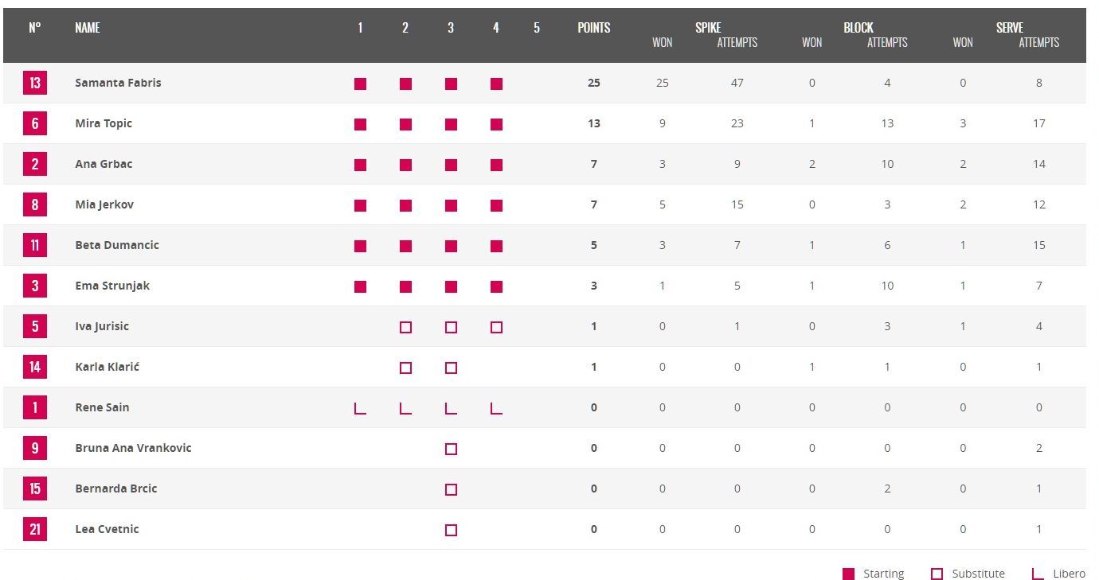Screen dimensions: 1099x580
Task: Click Mira Topic's number 6 jersey badge
Action: [x=34, y=123]
